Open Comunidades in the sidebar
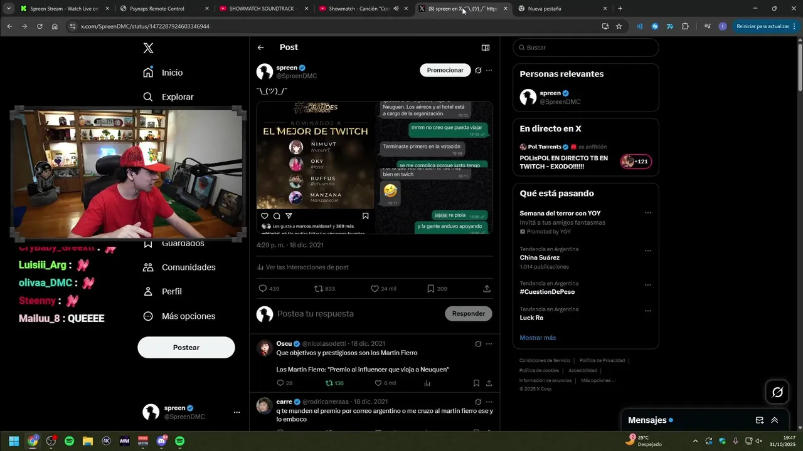 tap(179, 267)
